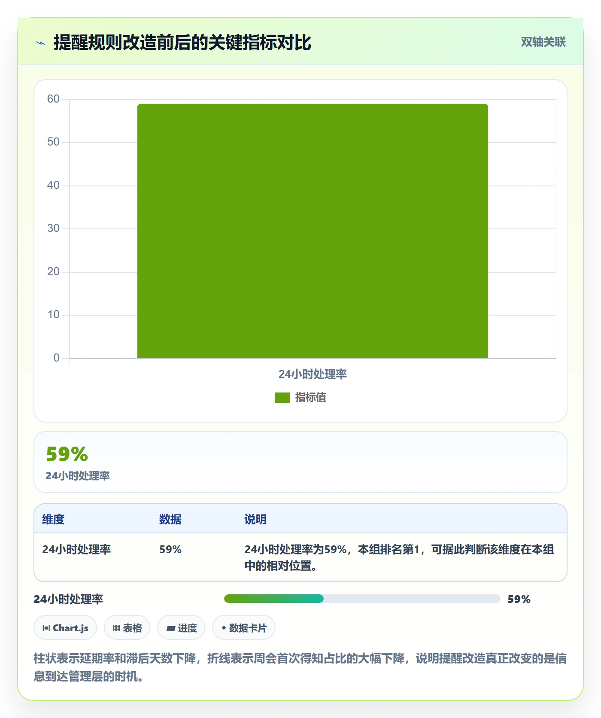This screenshot has width=601, height=718.
Task: Click the table description mentioning 本组排名第1
Action: point(399,557)
